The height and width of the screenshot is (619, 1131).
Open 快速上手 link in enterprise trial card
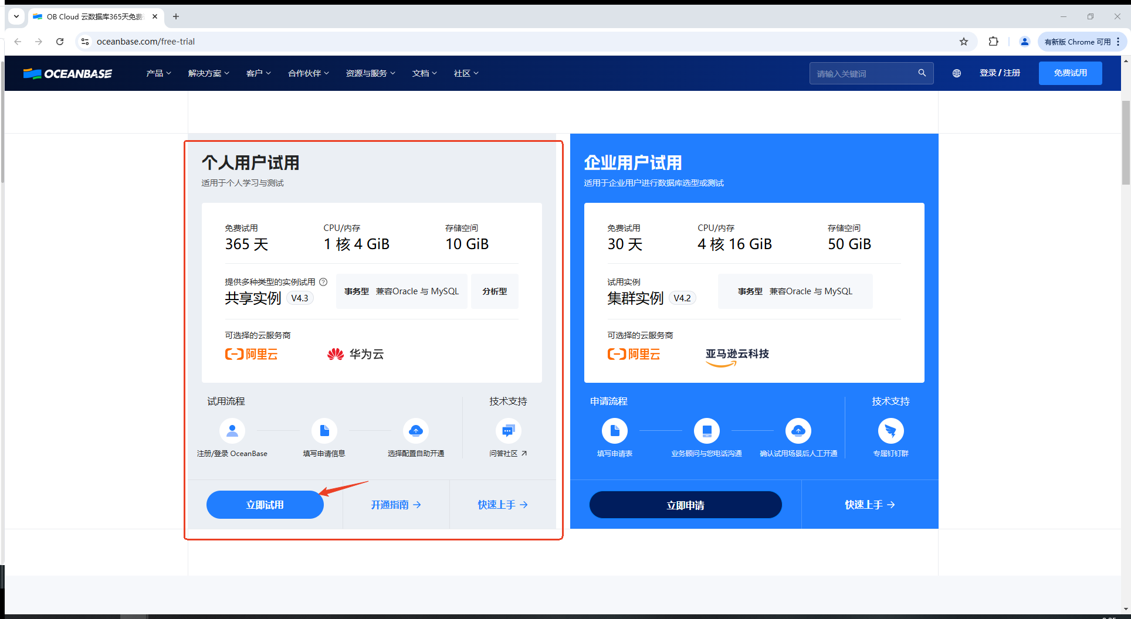point(870,505)
